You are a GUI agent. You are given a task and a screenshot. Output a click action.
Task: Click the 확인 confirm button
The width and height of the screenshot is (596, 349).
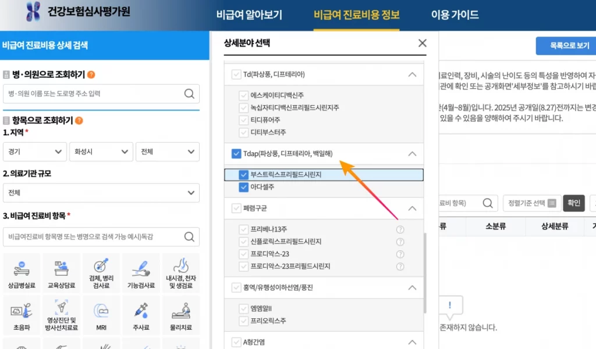tap(573, 203)
